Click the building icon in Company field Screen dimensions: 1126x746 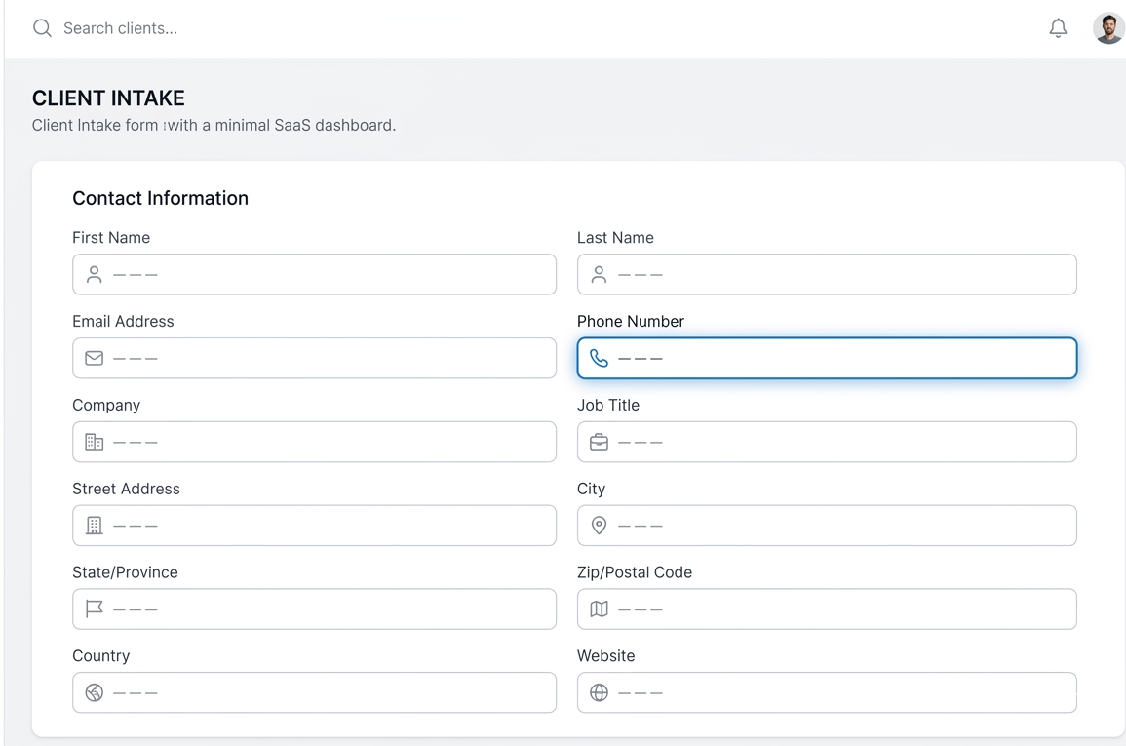coord(95,443)
